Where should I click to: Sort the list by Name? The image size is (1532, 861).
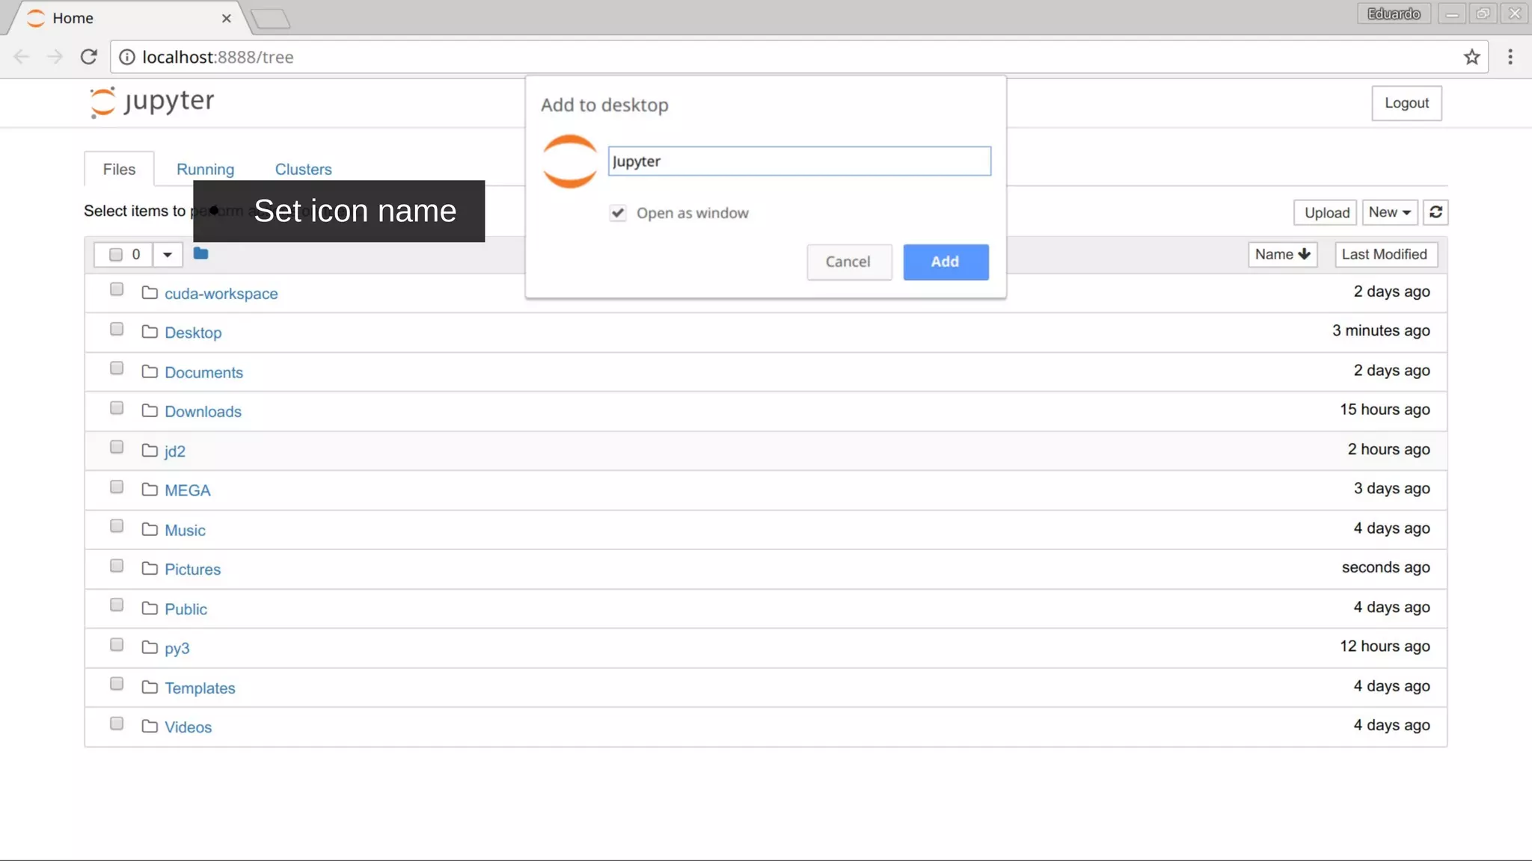[1282, 254]
